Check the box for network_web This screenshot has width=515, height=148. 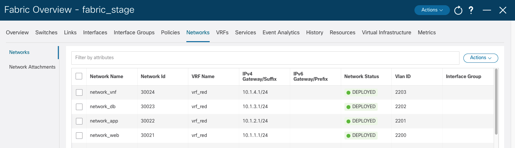(x=79, y=136)
